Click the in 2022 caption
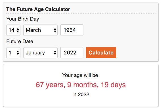The width and height of the screenshot is (162, 110). pyautogui.click(x=81, y=94)
